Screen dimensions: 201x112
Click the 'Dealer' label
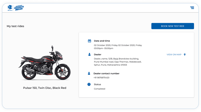[98, 54]
